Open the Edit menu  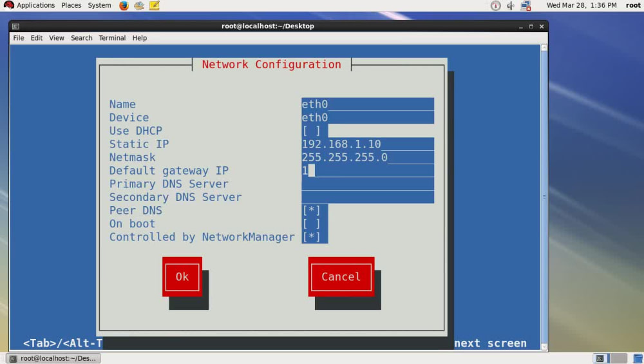37,38
